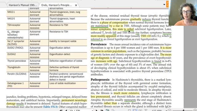Go to previous page arrow in bottom bar
The height and width of the screenshot is (111, 197).
tap(66, 110)
